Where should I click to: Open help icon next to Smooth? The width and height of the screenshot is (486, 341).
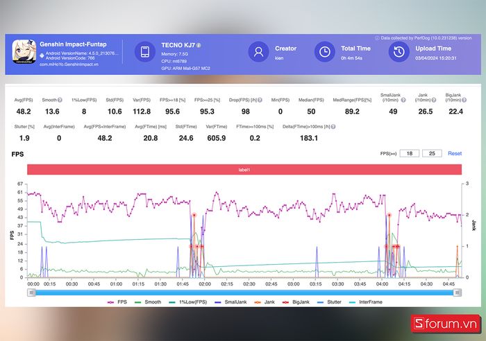pyautogui.click(x=60, y=100)
